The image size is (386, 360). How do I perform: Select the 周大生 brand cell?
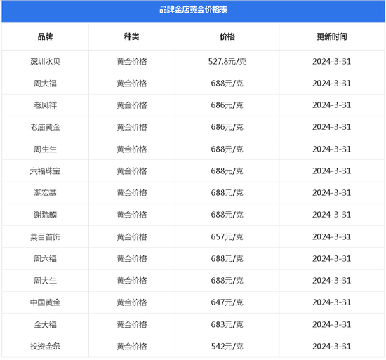46,281
